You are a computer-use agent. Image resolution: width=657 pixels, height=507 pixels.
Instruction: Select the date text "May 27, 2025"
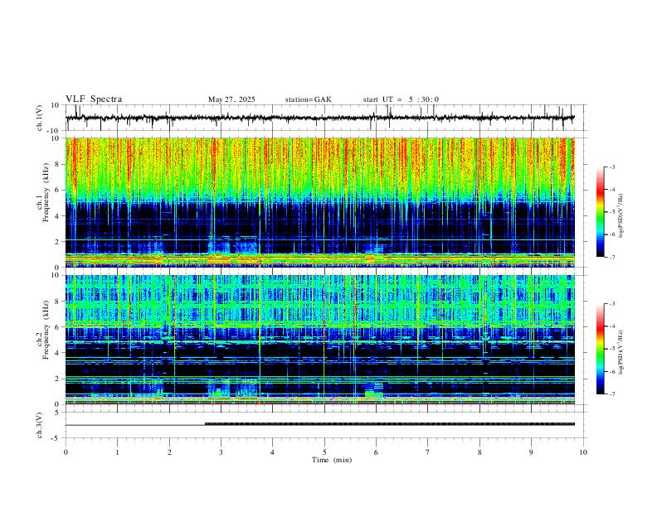tap(231, 99)
